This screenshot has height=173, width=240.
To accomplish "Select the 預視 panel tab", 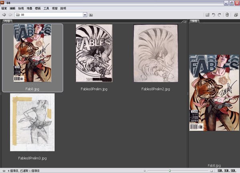I will tap(194, 21).
